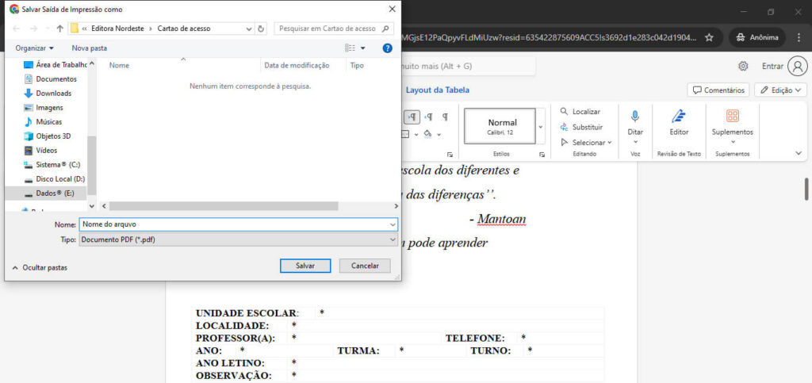Click the OBSERVAÇÃO label in table

pos(234,376)
